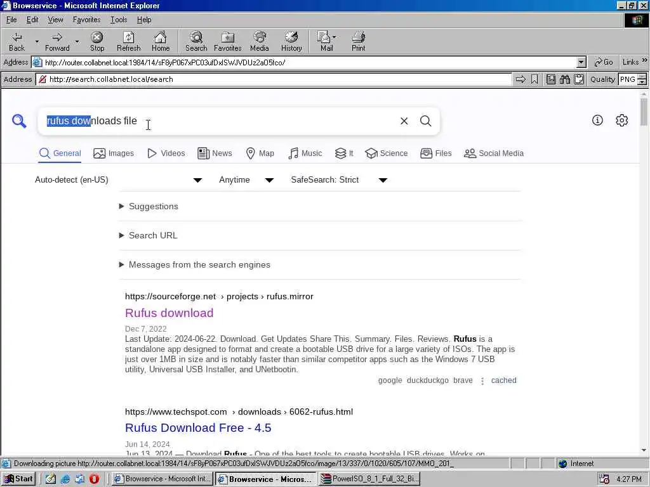The image size is (650, 487).
Task: Open the File menu
Action: point(11,20)
